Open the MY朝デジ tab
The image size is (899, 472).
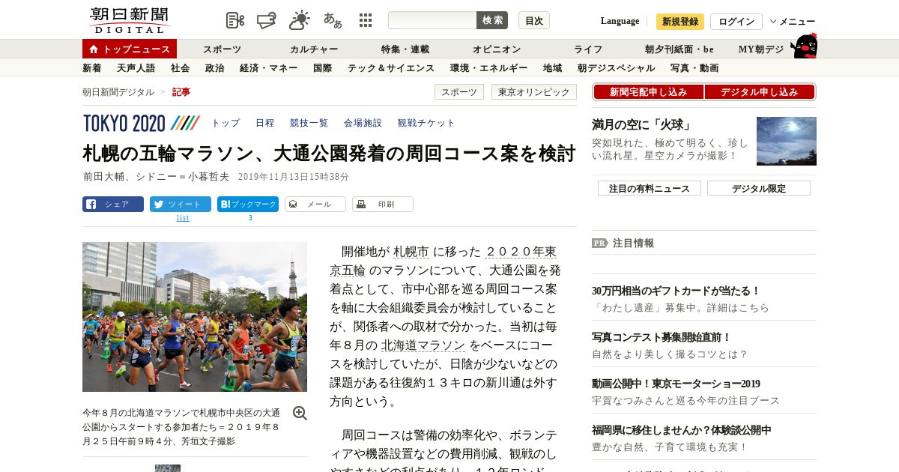[761, 49]
